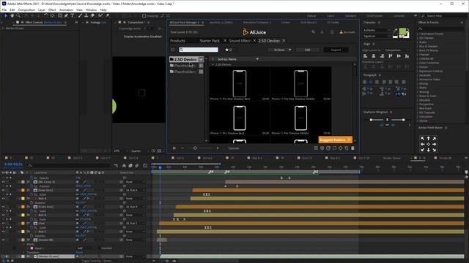Select the Zoom magnifier tool

point(18,15)
